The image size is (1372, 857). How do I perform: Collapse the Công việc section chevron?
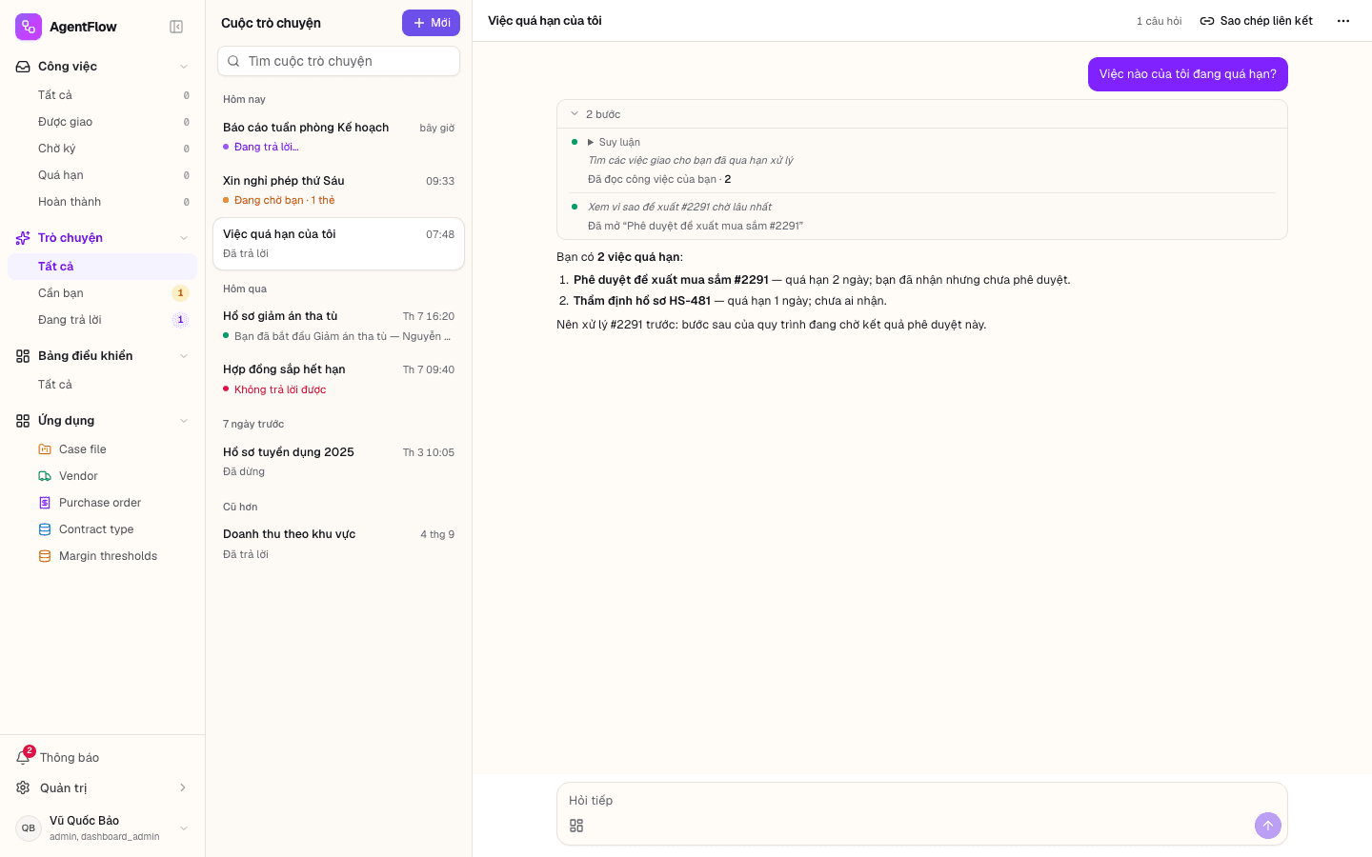click(x=184, y=67)
